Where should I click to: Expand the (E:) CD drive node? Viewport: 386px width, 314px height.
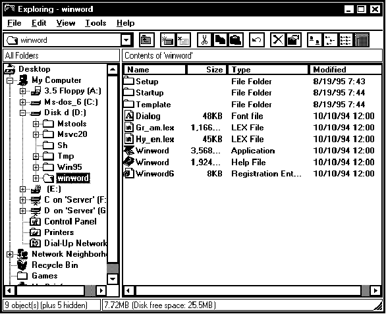click(22, 189)
